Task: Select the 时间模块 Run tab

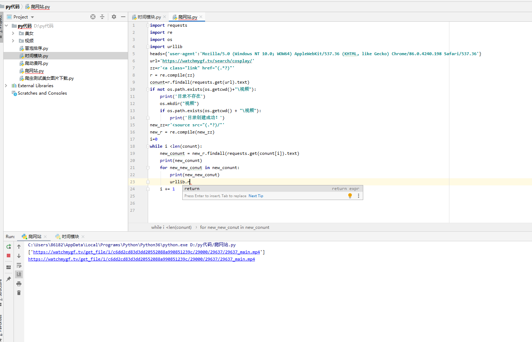Action: coord(70,237)
